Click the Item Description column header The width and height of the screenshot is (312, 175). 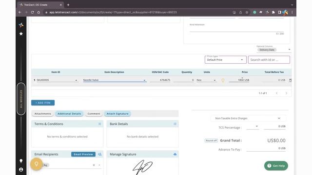pyautogui.click(x=114, y=72)
